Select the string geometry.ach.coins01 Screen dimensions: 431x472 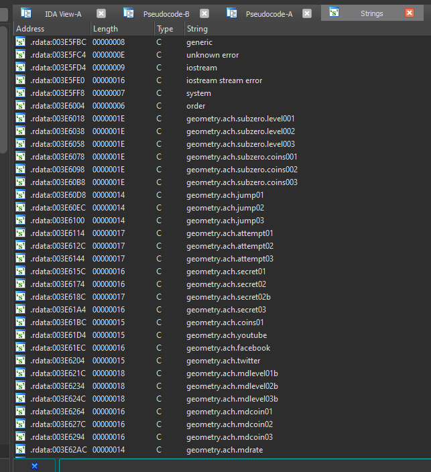[x=225, y=322]
